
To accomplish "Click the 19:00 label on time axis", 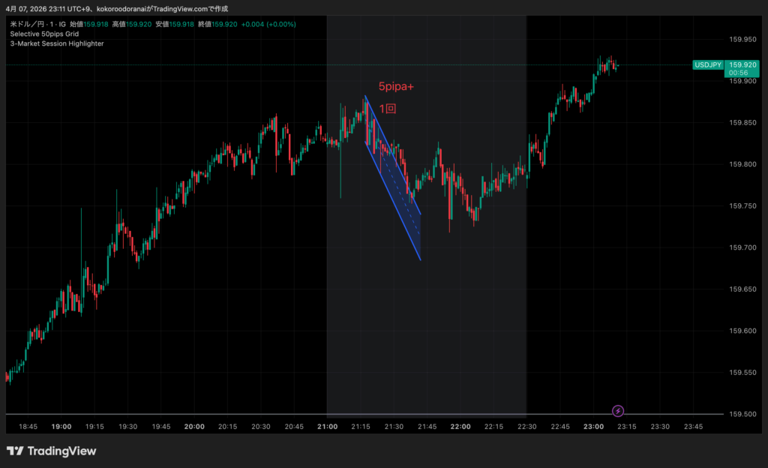I will (x=61, y=426).
